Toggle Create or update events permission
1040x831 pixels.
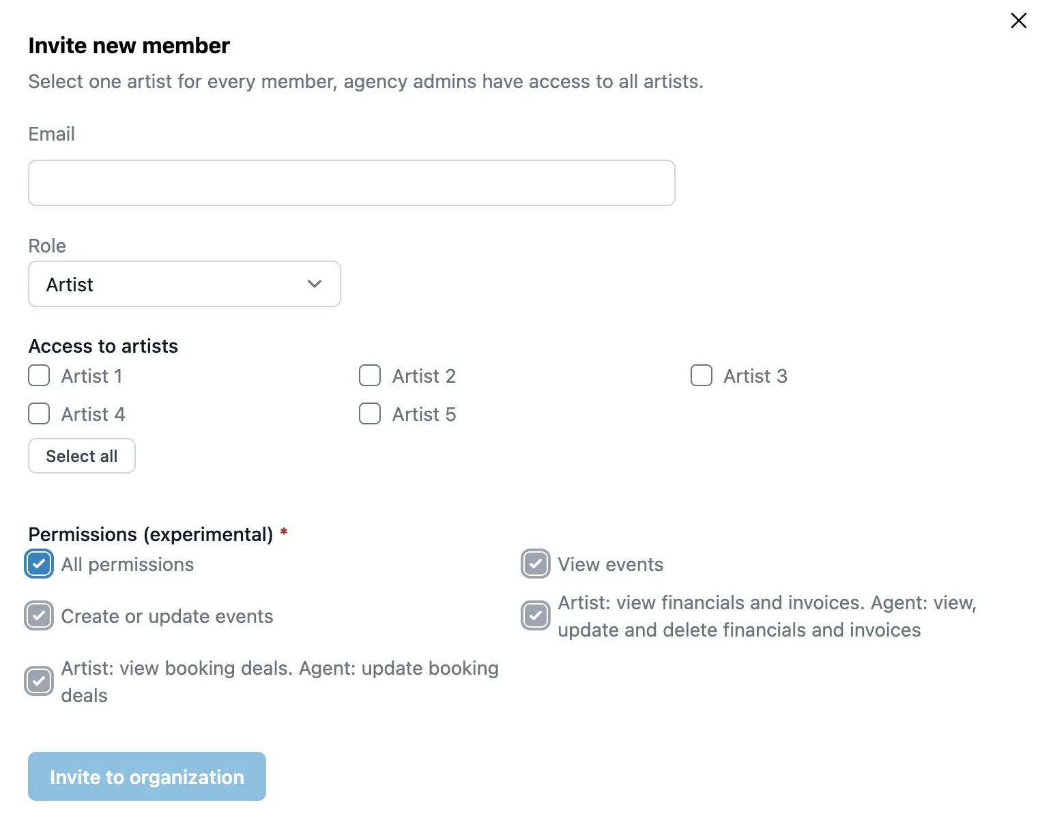point(39,615)
